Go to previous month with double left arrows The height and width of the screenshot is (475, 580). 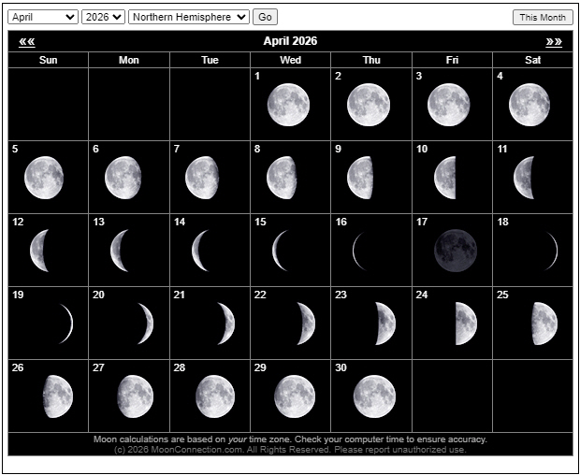(x=26, y=41)
